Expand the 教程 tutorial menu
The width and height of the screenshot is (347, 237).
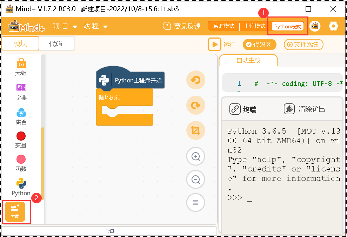pyautogui.click(x=95, y=26)
